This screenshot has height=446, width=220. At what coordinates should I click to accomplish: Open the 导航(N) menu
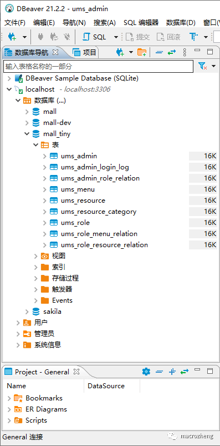point(74,23)
